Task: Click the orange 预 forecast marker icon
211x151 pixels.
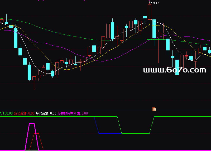Action: 154,109
